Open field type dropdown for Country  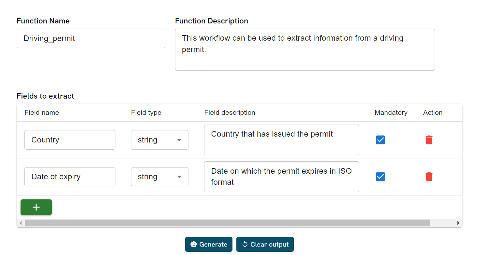(x=159, y=140)
